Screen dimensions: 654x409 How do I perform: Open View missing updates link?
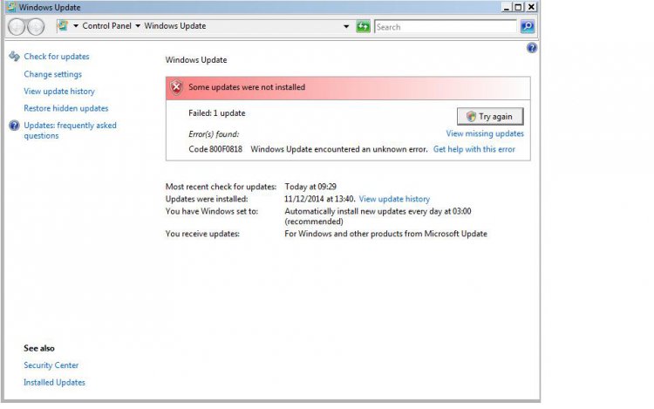tap(485, 133)
